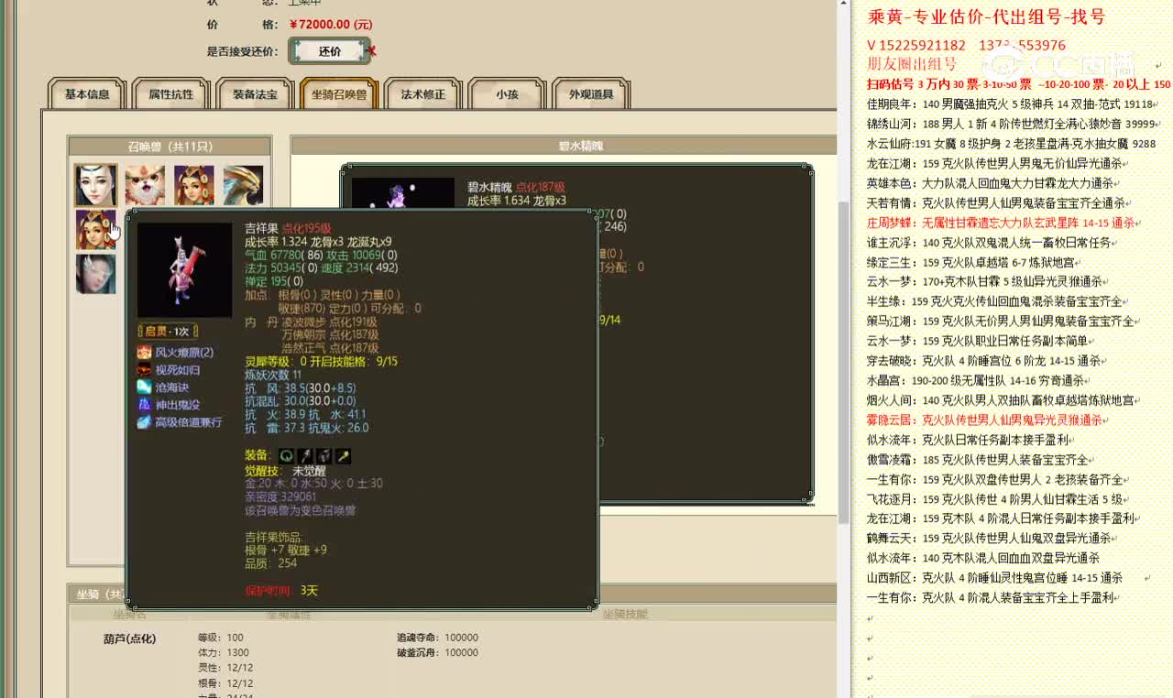Click the 碧水精魄 panel title bar
The height and width of the screenshot is (698, 1173).
pyautogui.click(x=564, y=146)
